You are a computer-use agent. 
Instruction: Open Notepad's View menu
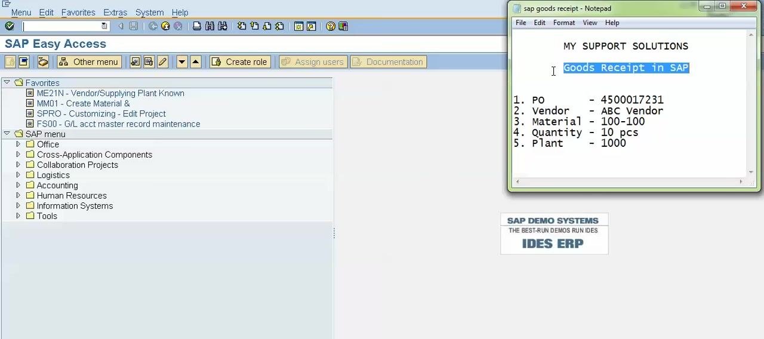coord(590,23)
